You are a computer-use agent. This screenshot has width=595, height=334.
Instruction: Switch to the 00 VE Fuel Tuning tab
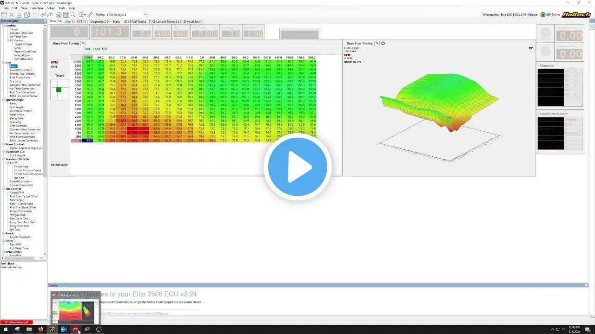[x=135, y=21]
